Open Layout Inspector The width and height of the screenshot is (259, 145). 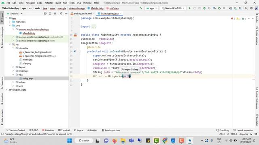[243, 130]
